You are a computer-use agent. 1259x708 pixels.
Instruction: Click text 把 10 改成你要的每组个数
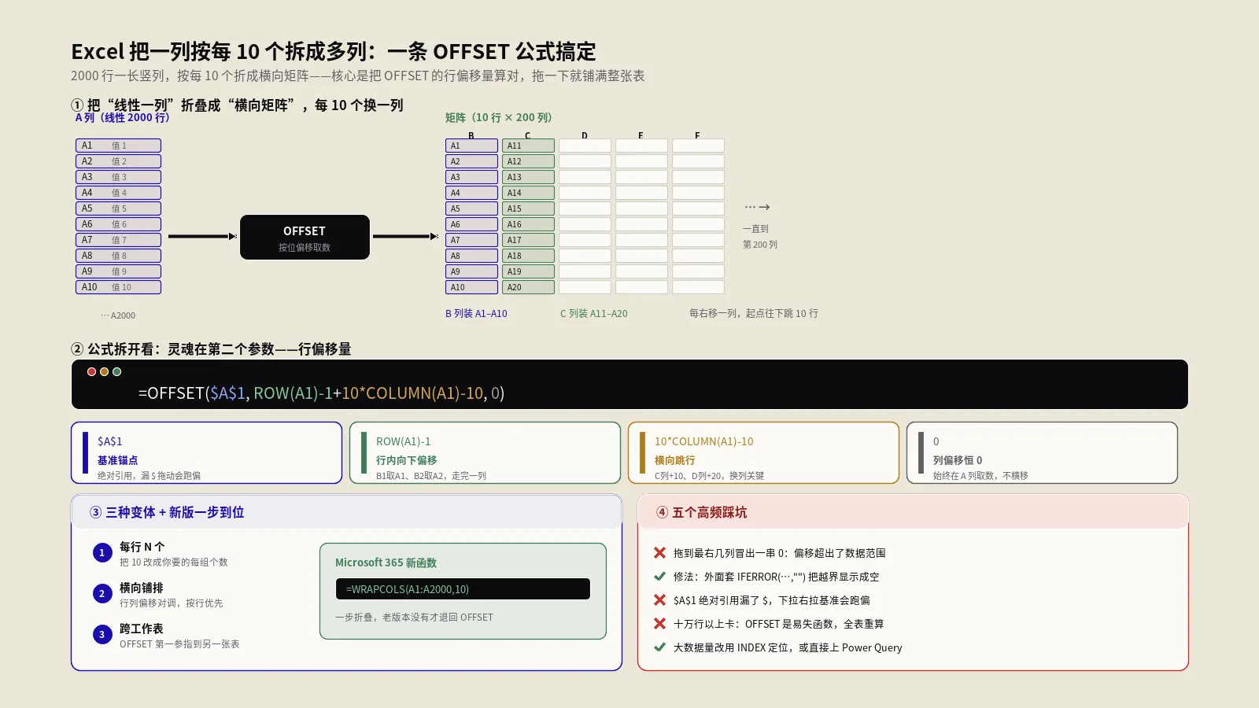174,562
